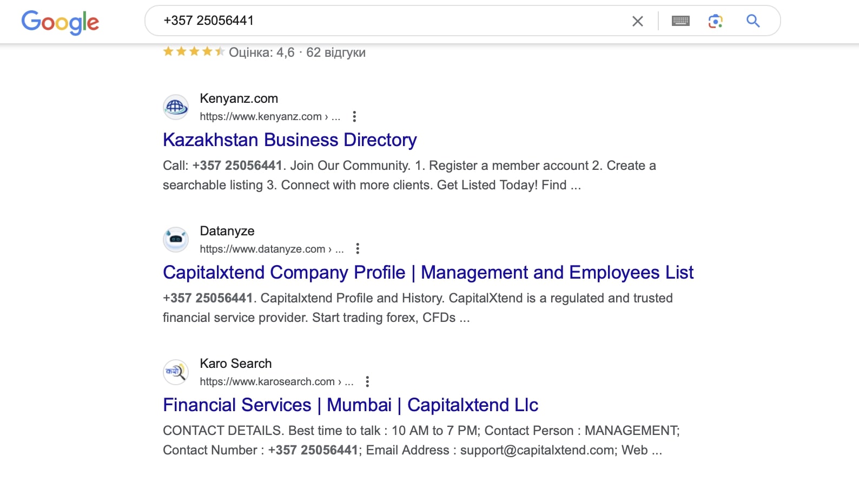Open more options for Kenyanz.com result

pos(354,116)
